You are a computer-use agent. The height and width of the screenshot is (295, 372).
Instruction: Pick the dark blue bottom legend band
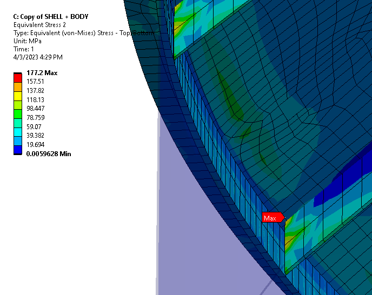click(18, 150)
